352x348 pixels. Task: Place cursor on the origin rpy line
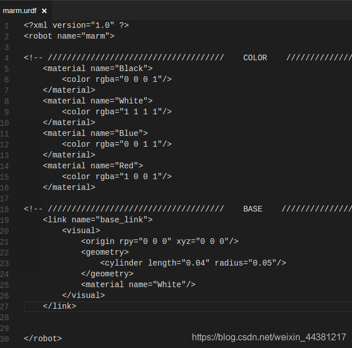click(x=160, y=242)
